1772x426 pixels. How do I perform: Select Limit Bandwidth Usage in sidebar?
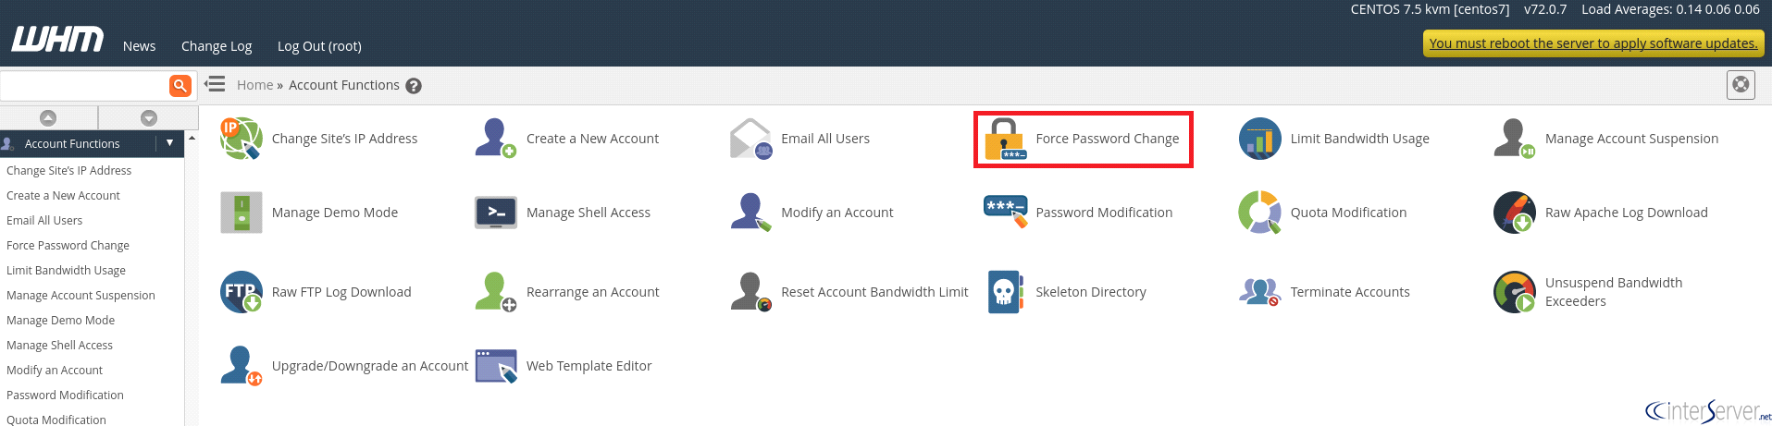coord(66,270)
